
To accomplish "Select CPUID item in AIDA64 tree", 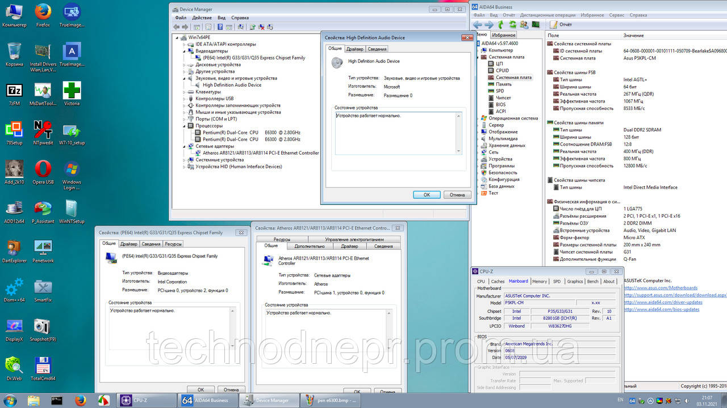I will [502, 70].
